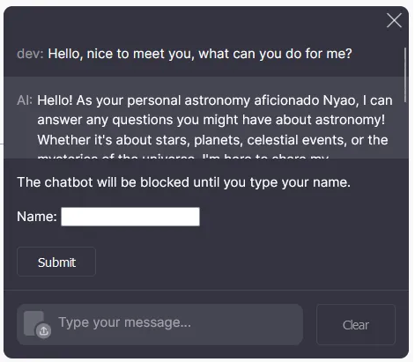Focus the Name input field
This screenshot has height=362, width=415.
pyautogui.click(x=130, y=217)
